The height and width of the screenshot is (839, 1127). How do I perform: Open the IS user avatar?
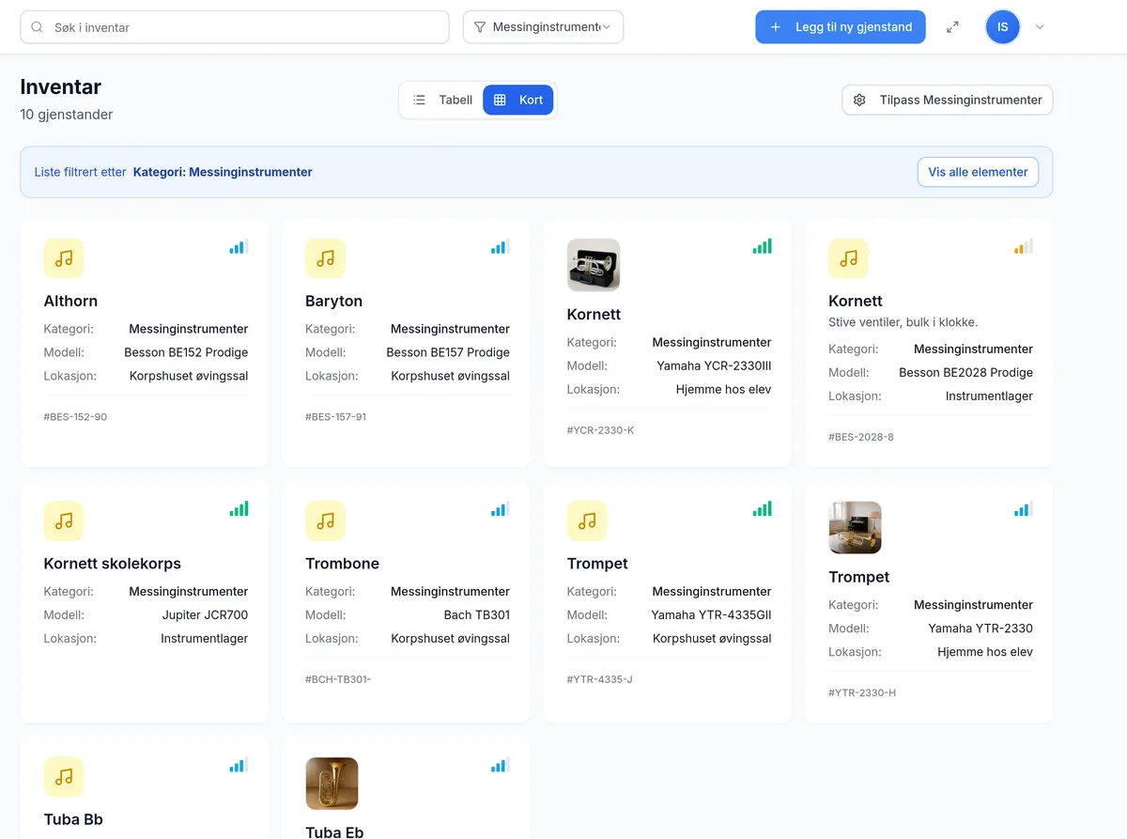point(1002,27)
